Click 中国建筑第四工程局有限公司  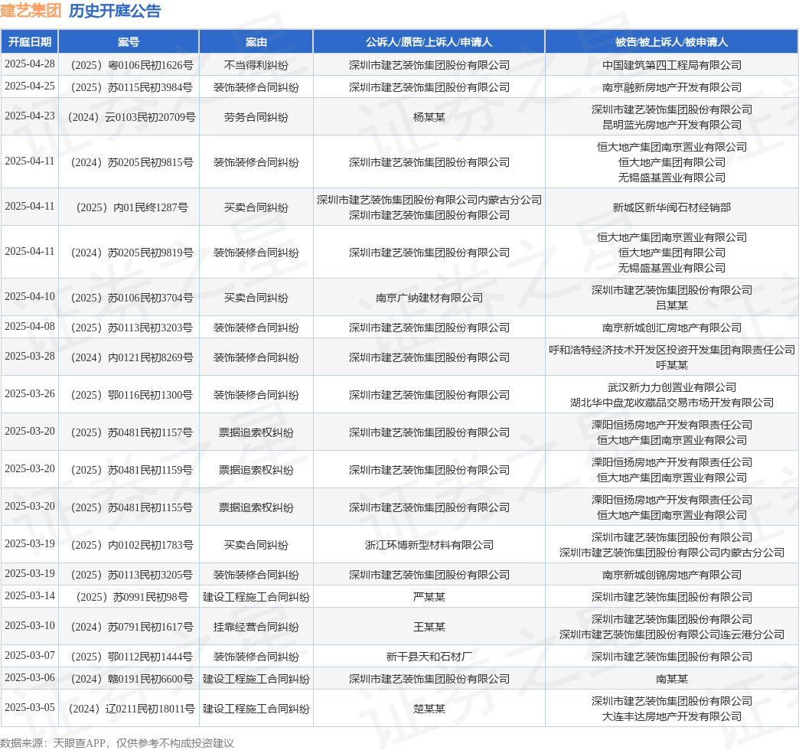(x=672, y=65)
